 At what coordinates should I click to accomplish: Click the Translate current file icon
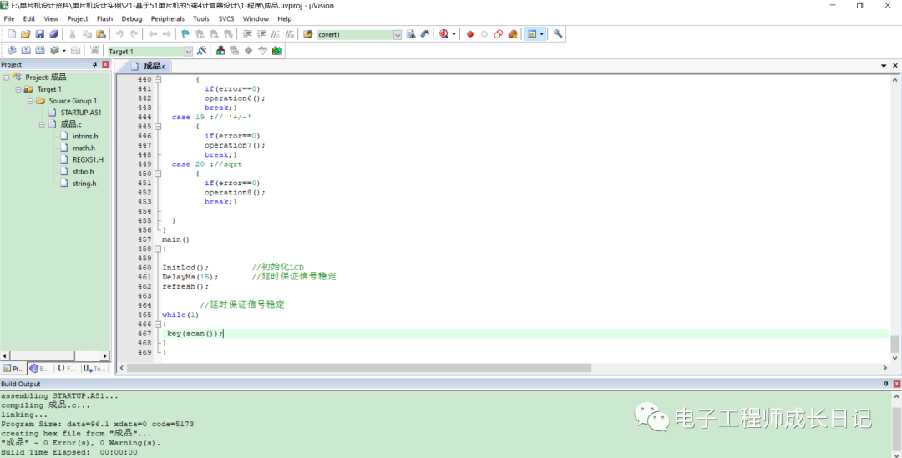12,51
